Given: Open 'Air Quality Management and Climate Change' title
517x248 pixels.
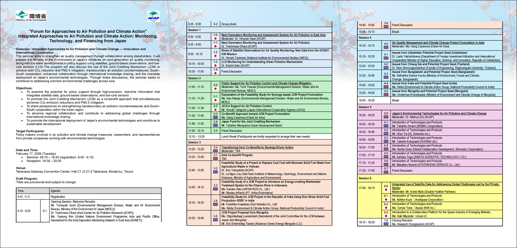Looking at the screenshot, I should (438, 43).
